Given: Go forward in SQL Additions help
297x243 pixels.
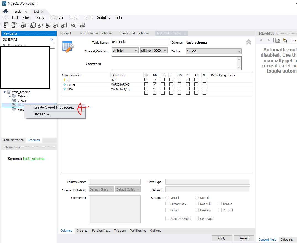Looking at the screenshot, I should point(269,40).
